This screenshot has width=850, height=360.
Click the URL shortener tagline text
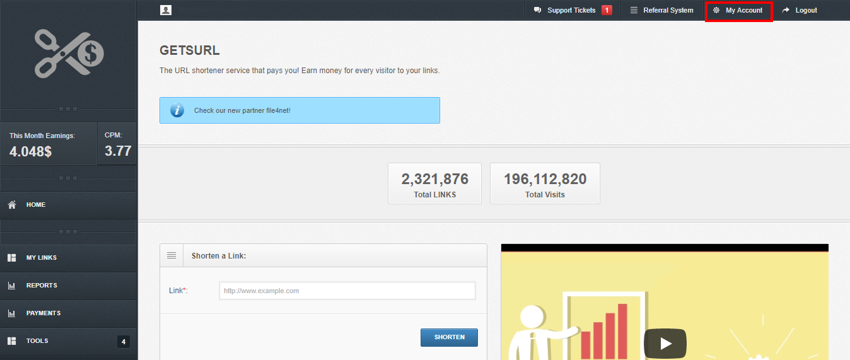(x=300, y=71)
